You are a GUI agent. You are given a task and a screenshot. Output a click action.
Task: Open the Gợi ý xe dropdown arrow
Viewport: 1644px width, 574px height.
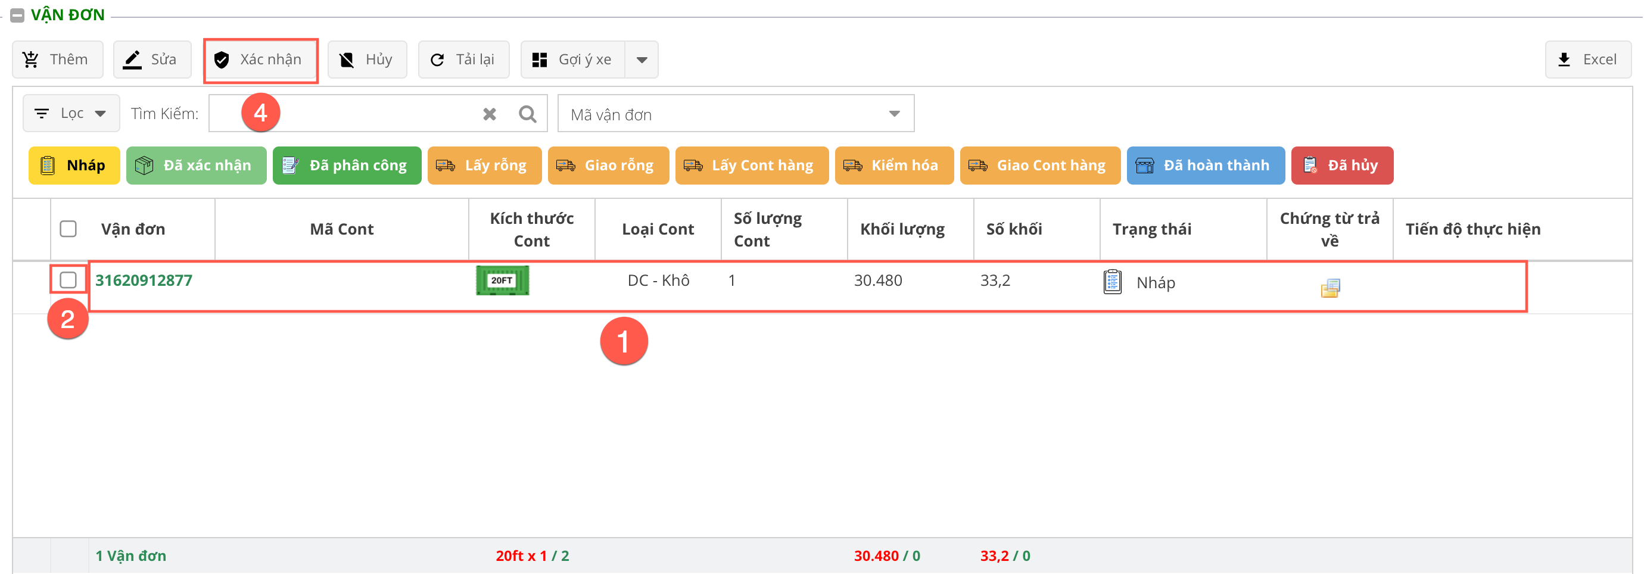642,60
